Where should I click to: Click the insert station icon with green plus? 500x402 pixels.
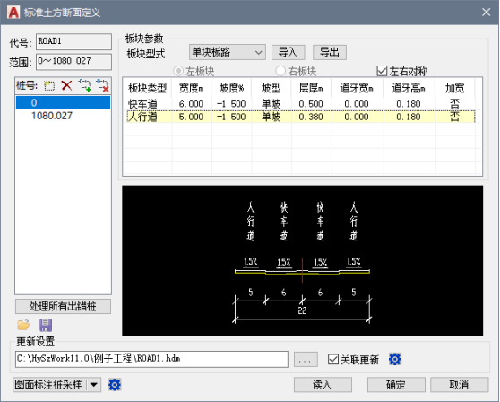point(85,85)
